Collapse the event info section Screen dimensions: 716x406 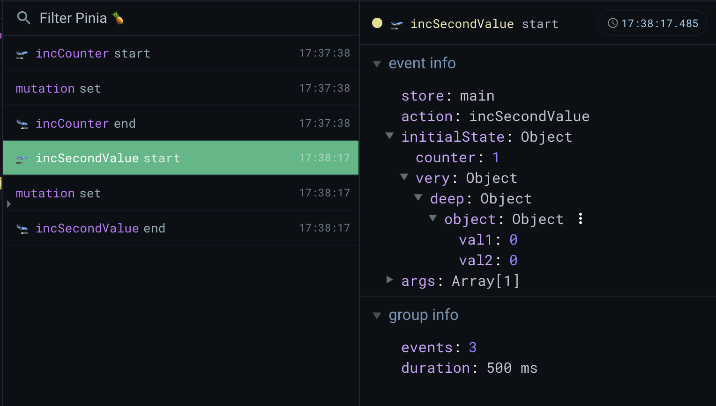(377, 64)
